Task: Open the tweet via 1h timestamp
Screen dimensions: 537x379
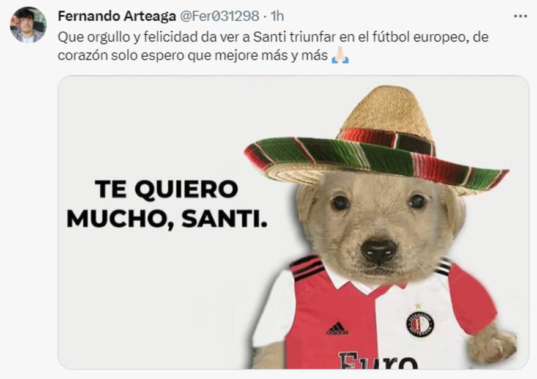Action: pos(277,16)
